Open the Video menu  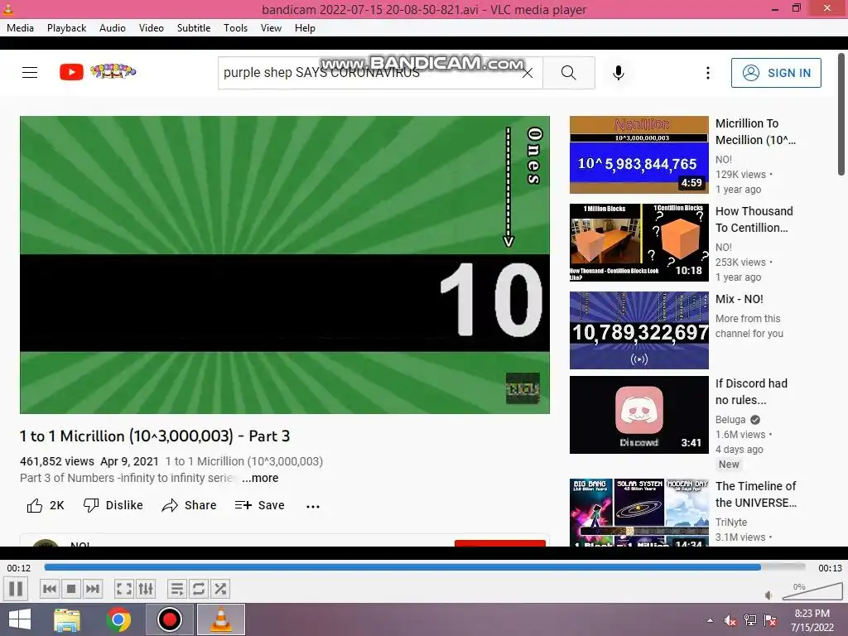[152, 28]
